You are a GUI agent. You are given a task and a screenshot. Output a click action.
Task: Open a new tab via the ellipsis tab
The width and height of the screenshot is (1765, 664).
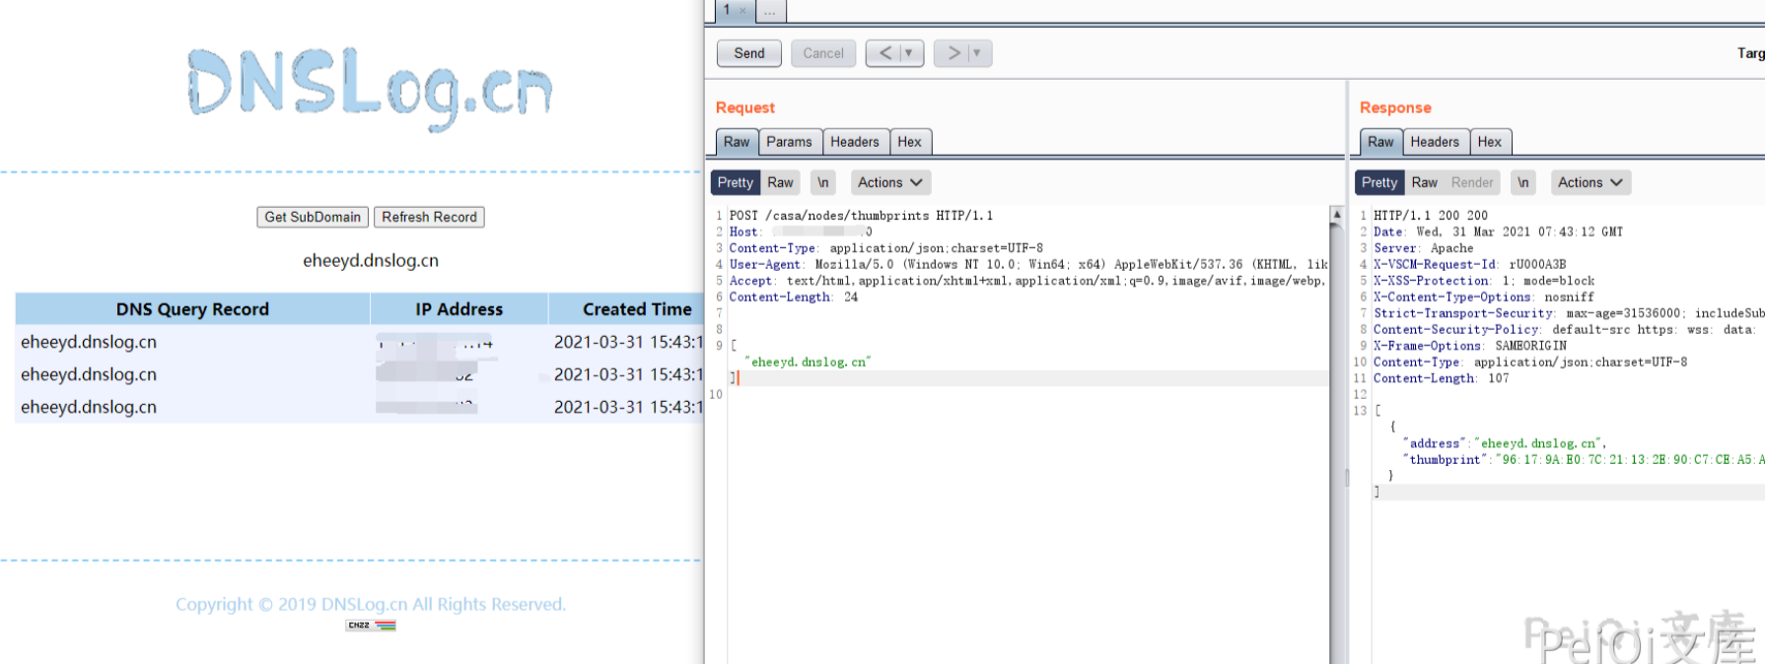click(770, 11)
